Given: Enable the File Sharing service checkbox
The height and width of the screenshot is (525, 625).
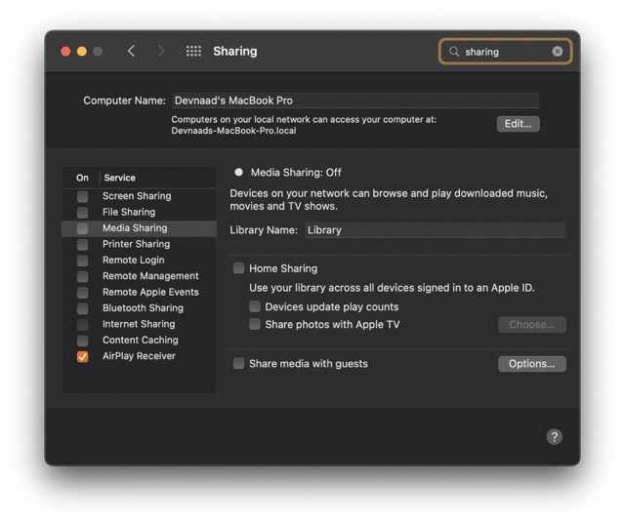Looking at the screenshot, I should coord(83,212).
